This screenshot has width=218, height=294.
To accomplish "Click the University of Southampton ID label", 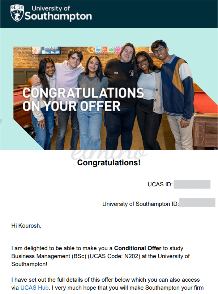I will [141, 204].
